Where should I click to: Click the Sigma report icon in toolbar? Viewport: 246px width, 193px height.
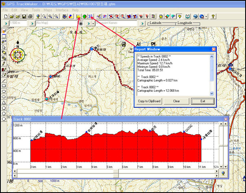90,16
